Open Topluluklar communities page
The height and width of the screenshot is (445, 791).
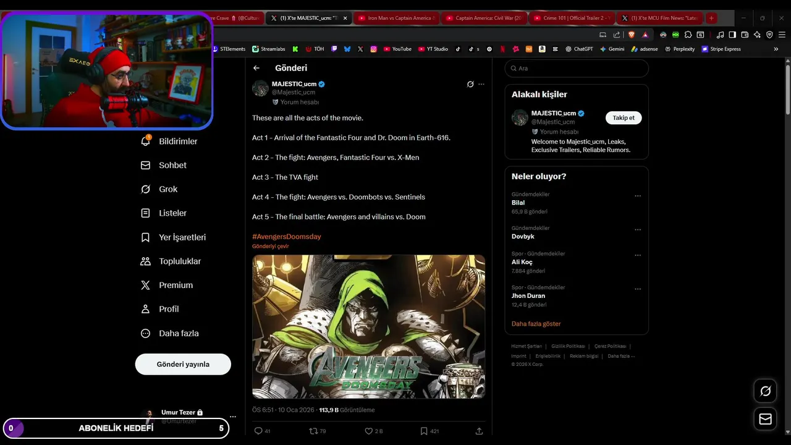[x=171, y=261]
